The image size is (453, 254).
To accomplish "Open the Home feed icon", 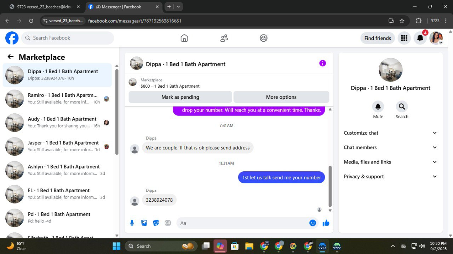I will (184, 38).
